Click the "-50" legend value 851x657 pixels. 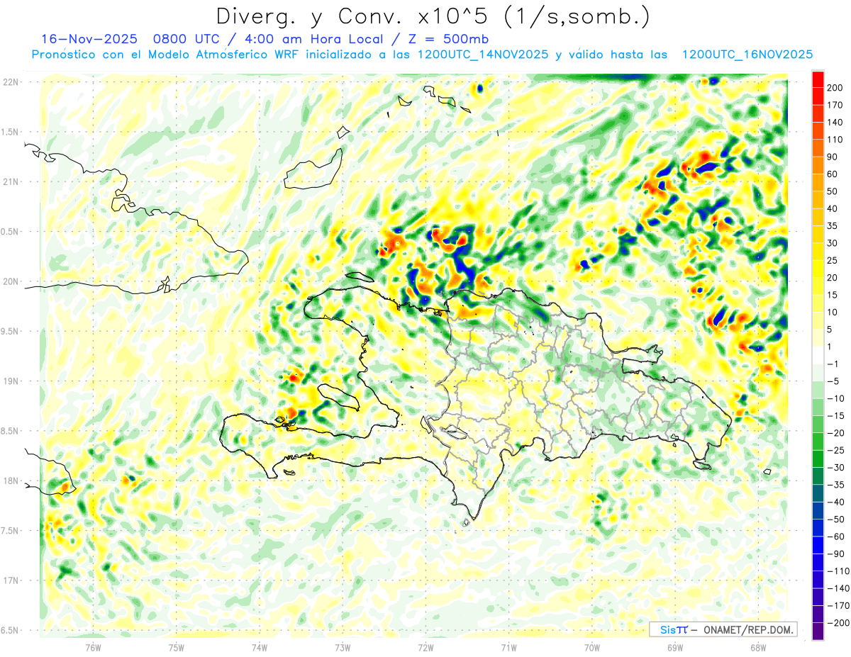(835, 520)
